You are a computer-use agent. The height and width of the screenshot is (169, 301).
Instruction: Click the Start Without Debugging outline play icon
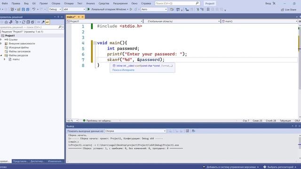coord(131,9)
